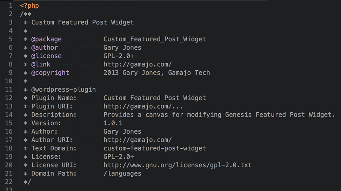341x191 pixels.
Task: Click the version number 1.0.1
Action: click(x=113, y=123)
